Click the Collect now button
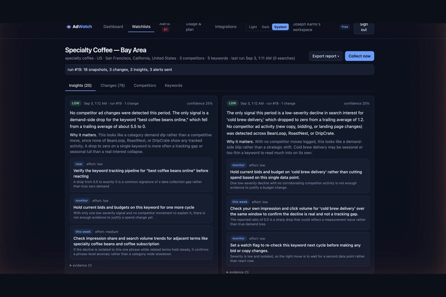 click(360, 56)
